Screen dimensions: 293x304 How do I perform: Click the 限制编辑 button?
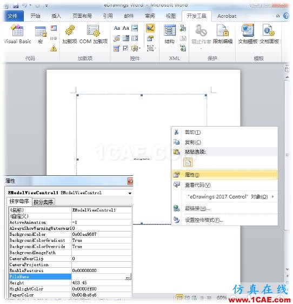coord(223,34)
